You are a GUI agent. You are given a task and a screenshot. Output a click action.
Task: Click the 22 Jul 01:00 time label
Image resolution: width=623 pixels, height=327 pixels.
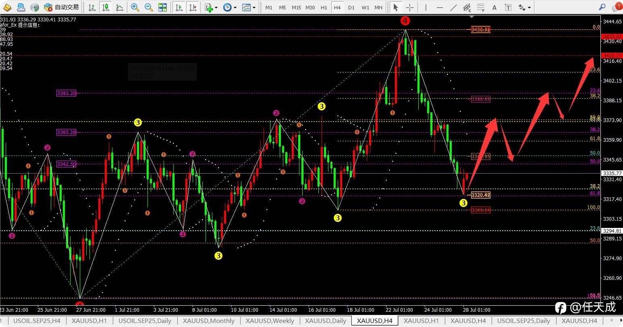coord(399,310)
